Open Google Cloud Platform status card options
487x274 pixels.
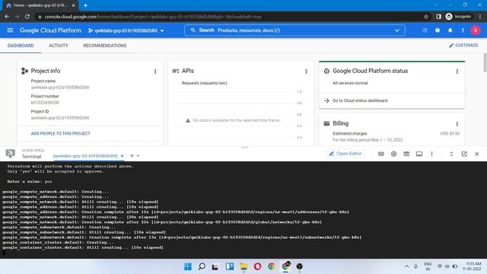point(457,72)
